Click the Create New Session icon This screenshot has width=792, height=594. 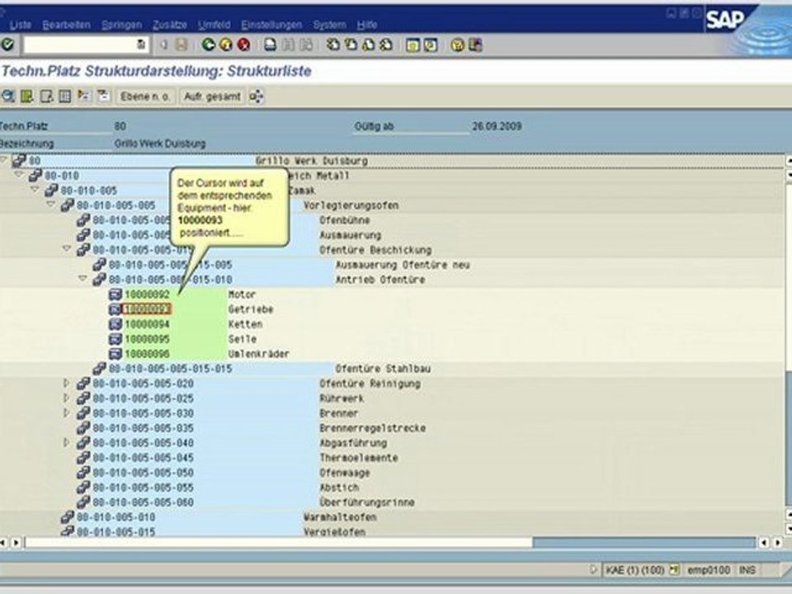(412, 45)
